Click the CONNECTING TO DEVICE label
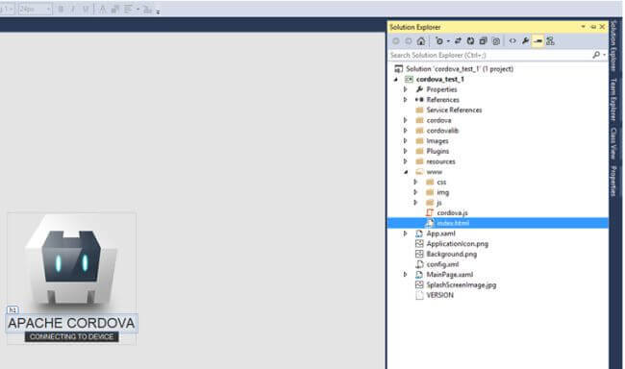This screenshot has height=369, width=625. (72, 337)
